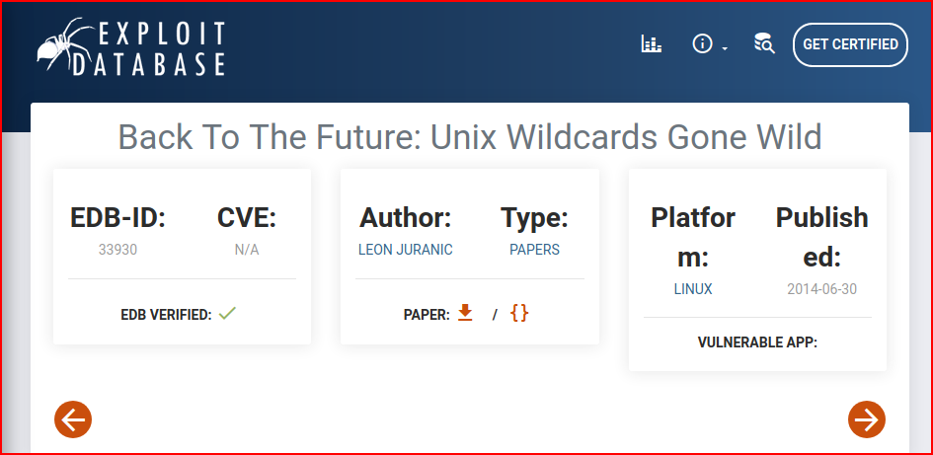Open the search database icon
Viewport: 933px width, 455px height.
764,44
